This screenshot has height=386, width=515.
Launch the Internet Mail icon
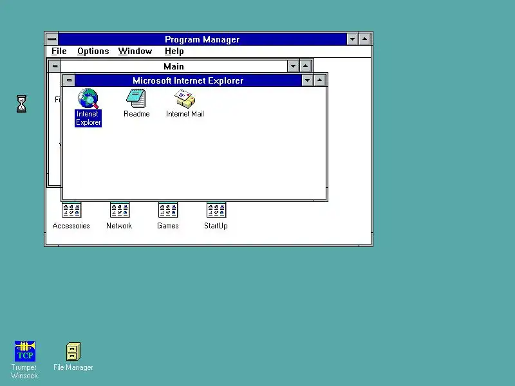[185, 98]
